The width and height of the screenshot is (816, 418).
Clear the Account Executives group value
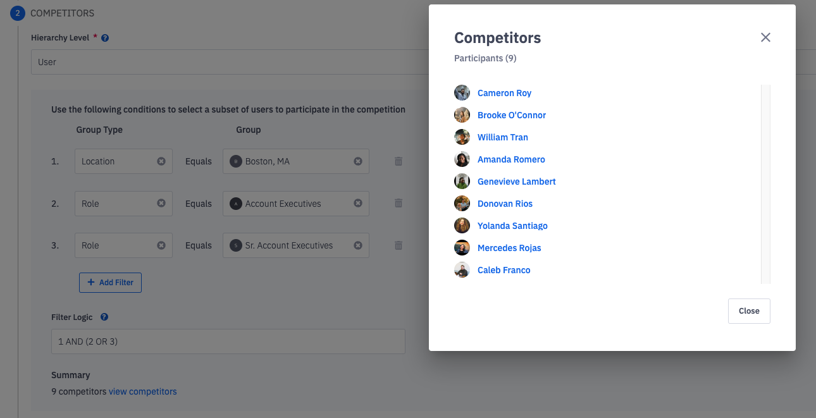pyautogui.click(x=358, y=204)
